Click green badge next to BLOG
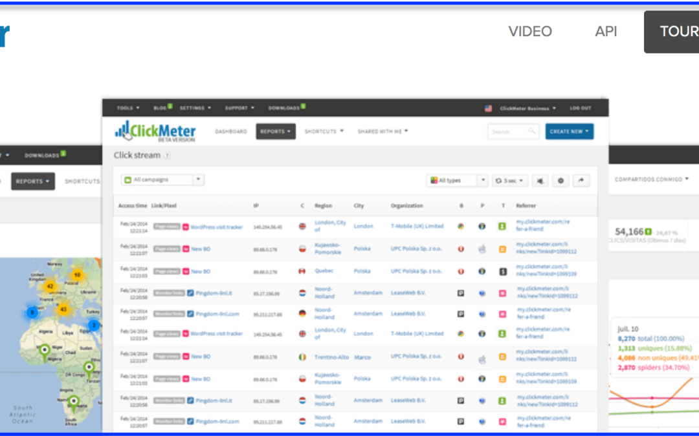Viewport: 699px width, 436px height. pos(170,106)
